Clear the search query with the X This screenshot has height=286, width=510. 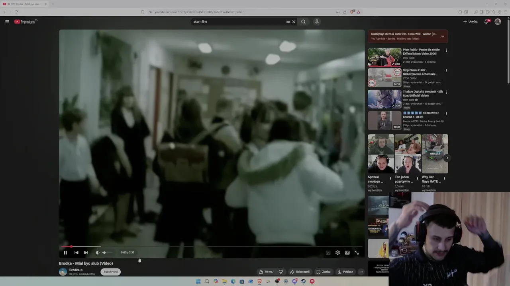coord(294,21)
